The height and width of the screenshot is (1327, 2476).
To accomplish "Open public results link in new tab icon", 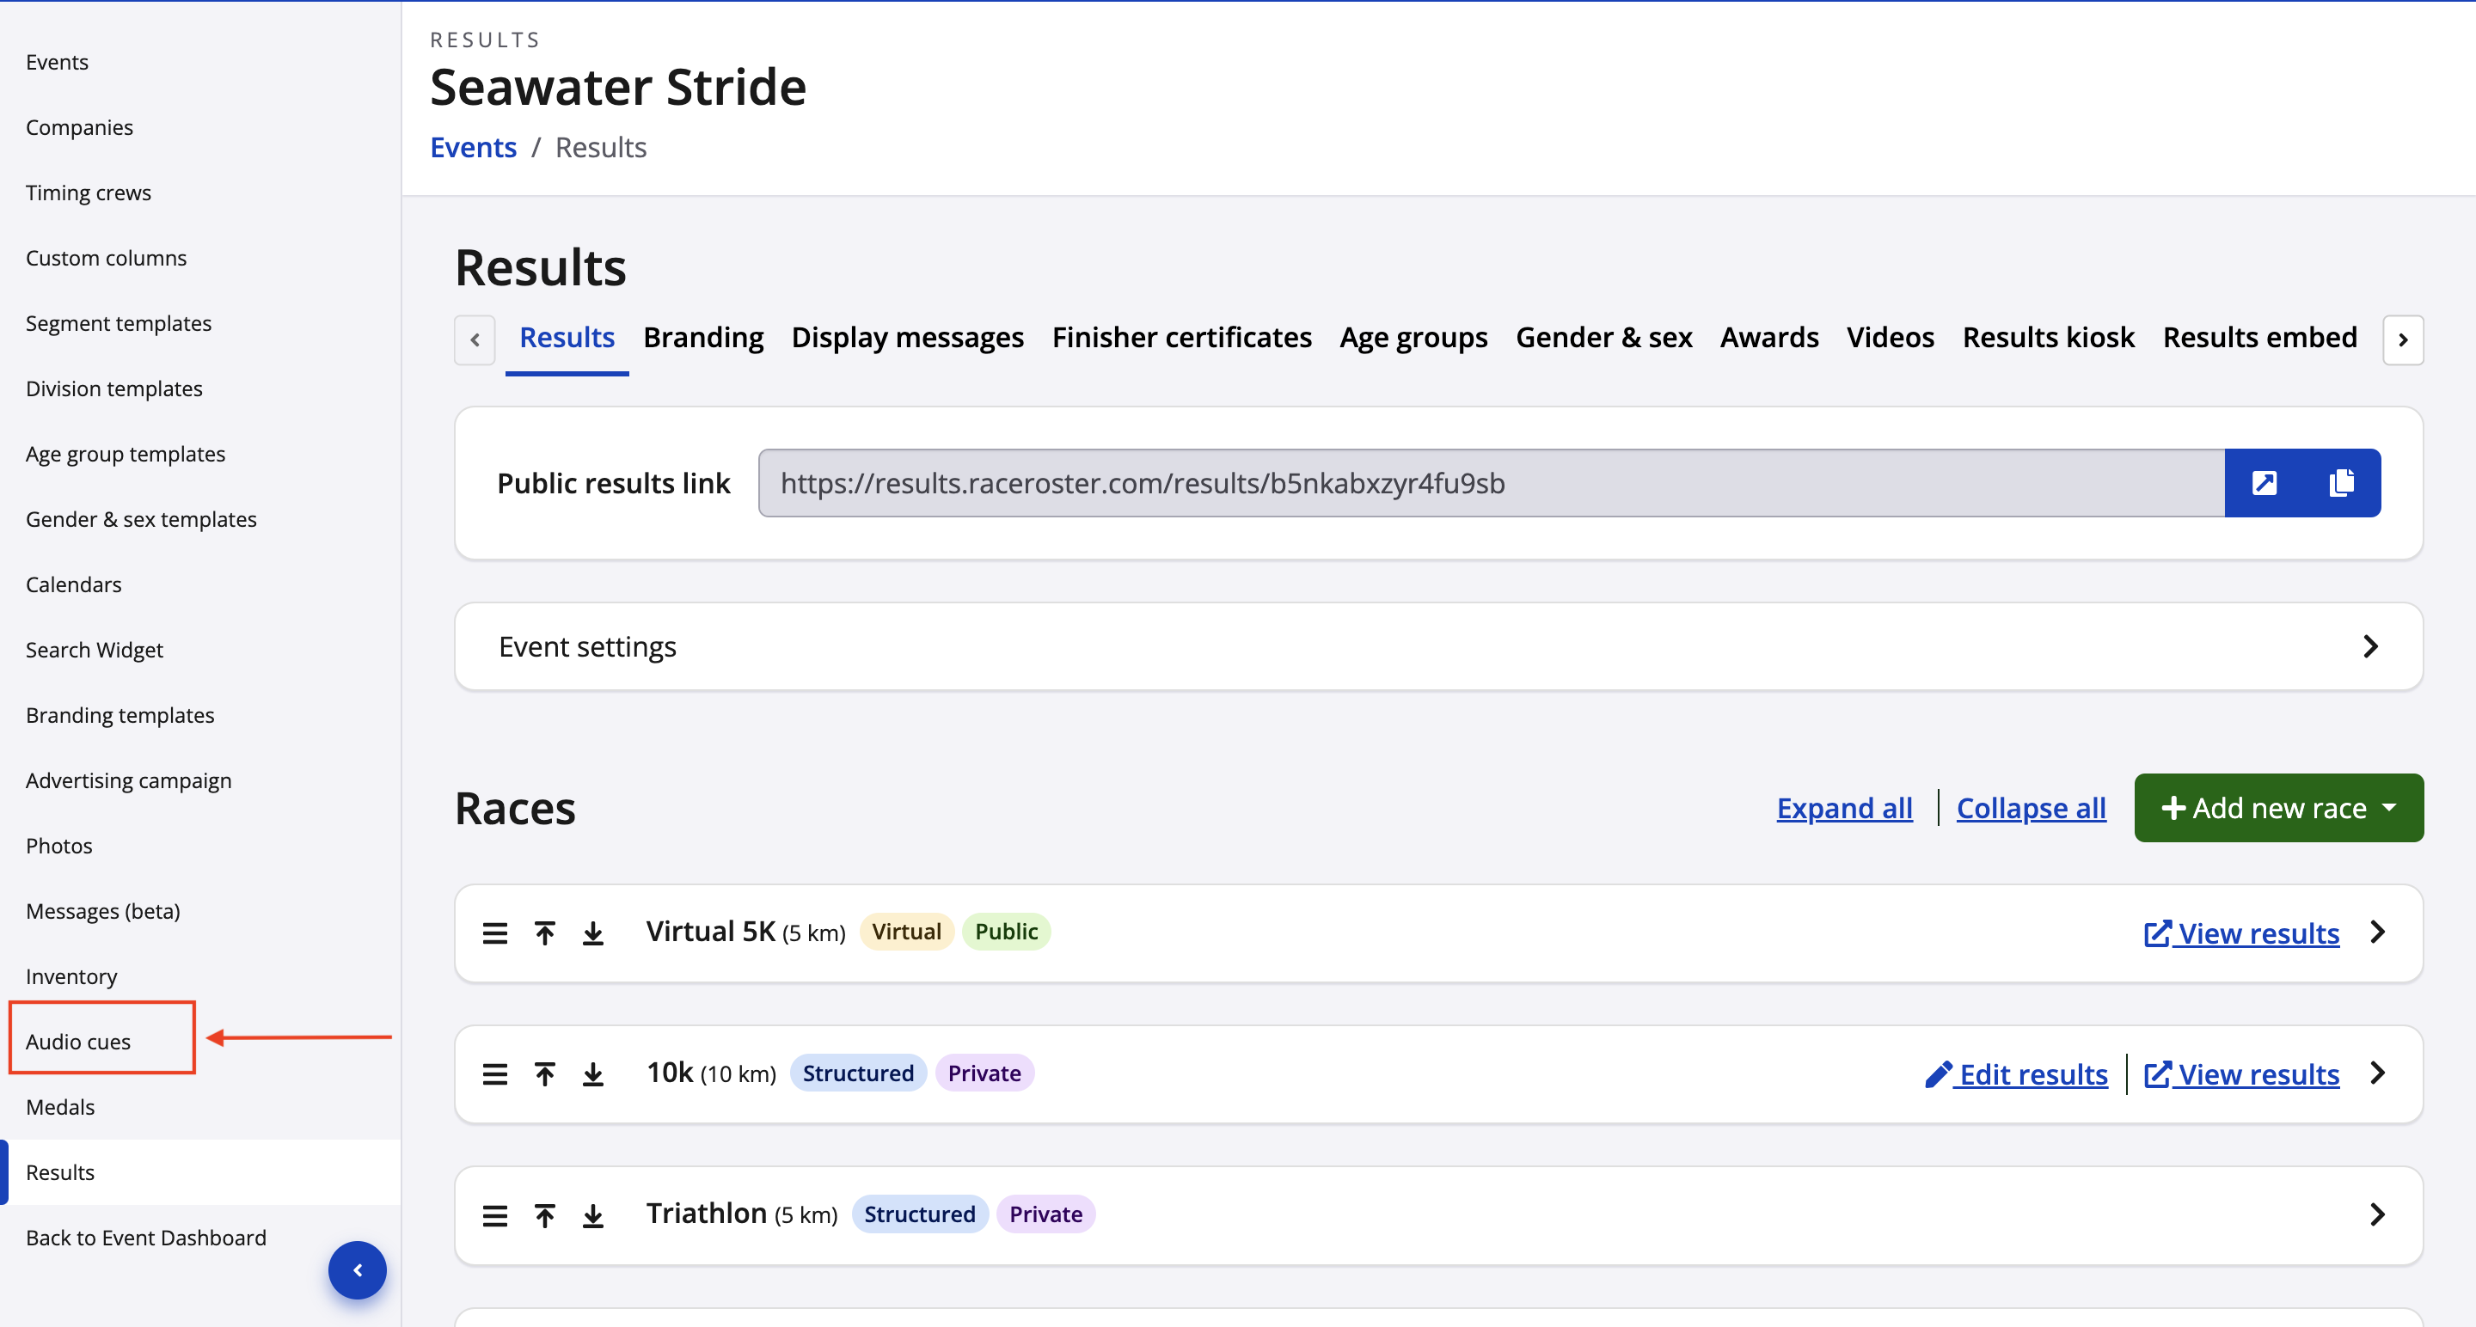I will tap(2264, 482).
